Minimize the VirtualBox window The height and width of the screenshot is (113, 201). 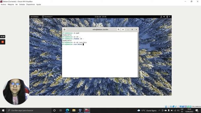(185, 2)
